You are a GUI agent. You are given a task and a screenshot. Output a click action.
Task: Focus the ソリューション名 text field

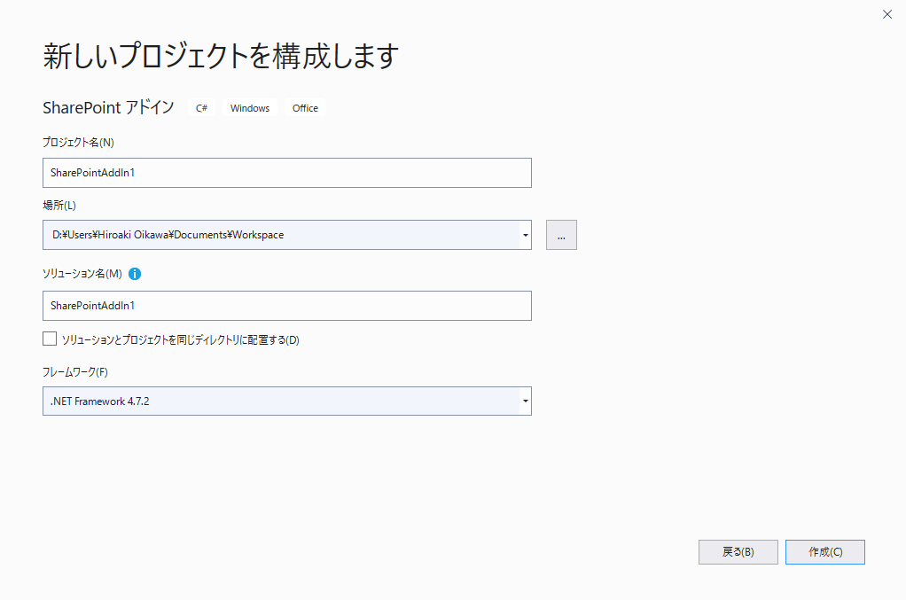click(x=286, y=306)
